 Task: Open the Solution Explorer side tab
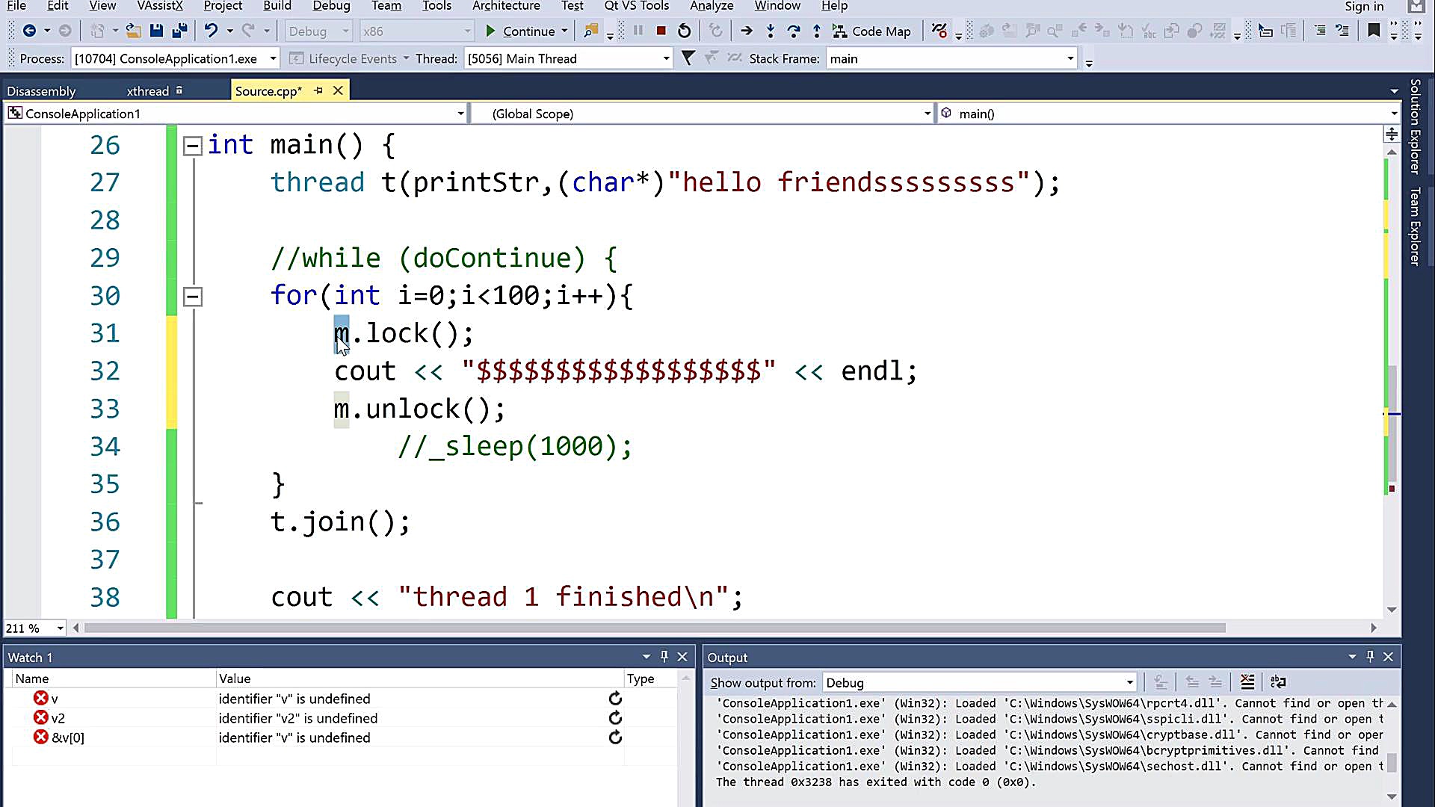[x=1415, y=126]
